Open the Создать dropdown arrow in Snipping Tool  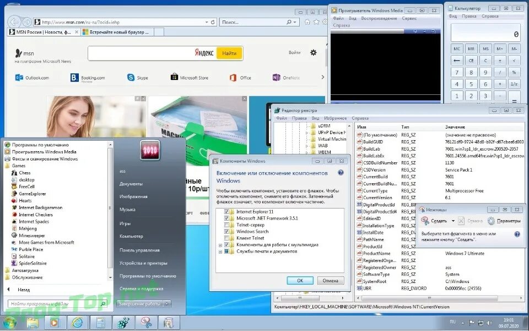(x=453, y=221)
